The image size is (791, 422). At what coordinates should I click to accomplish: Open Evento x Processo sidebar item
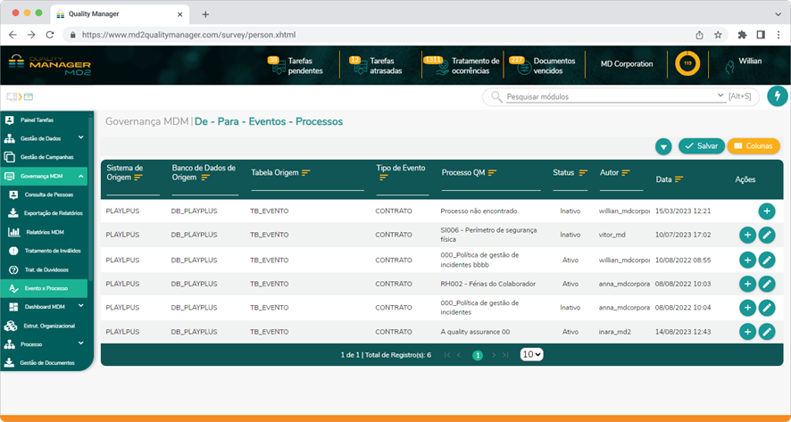(46, 288)
